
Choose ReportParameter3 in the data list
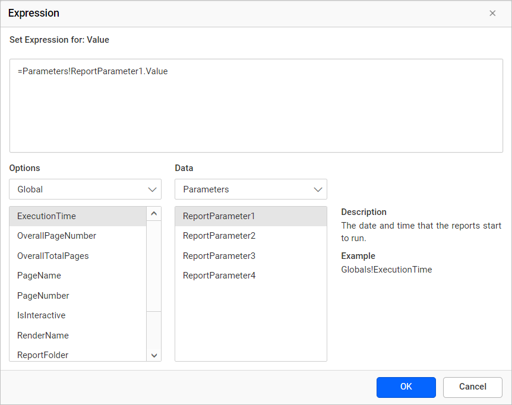(x=251, y=256)
